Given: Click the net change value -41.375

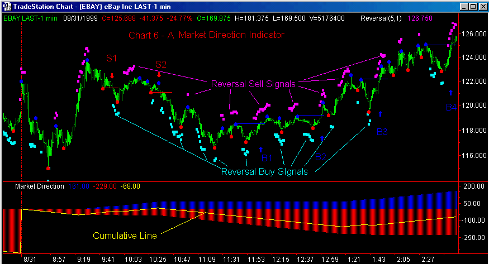Looking at the screenshot, I should pos(151,18).
